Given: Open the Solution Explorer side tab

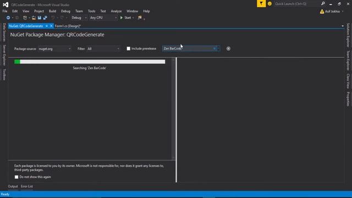Looking at the screenshot, I should [x=348, y=35].
